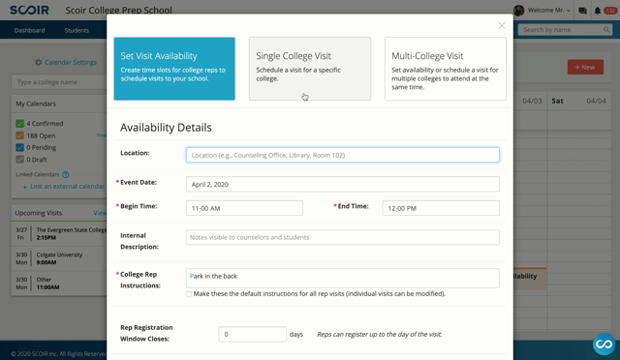This screenshot has height=360, width=620.
Task: Toggle the 0 Pending calendar checkbox
Action: (x=19, y=147)
